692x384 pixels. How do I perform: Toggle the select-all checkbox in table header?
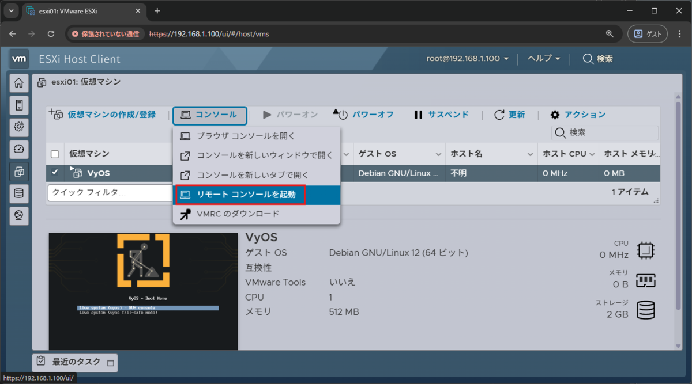click(55, 154)
